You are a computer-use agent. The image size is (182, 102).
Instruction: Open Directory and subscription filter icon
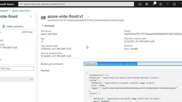pyautogui.click(x=147, y=4)
